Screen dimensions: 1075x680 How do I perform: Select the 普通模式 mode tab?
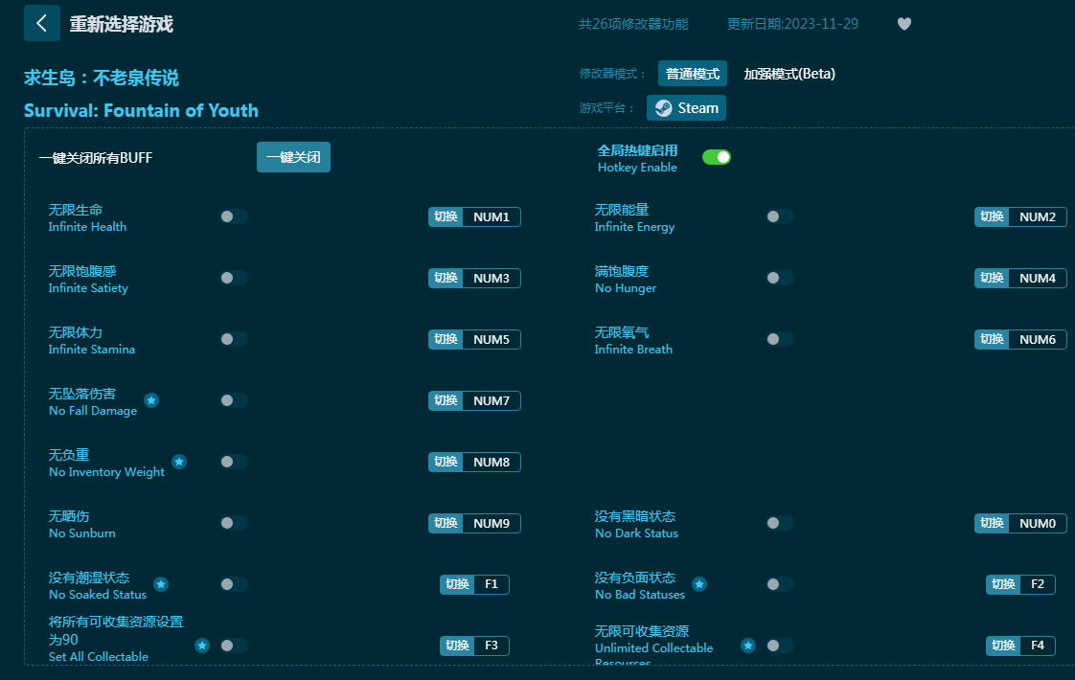pos(692,74)
